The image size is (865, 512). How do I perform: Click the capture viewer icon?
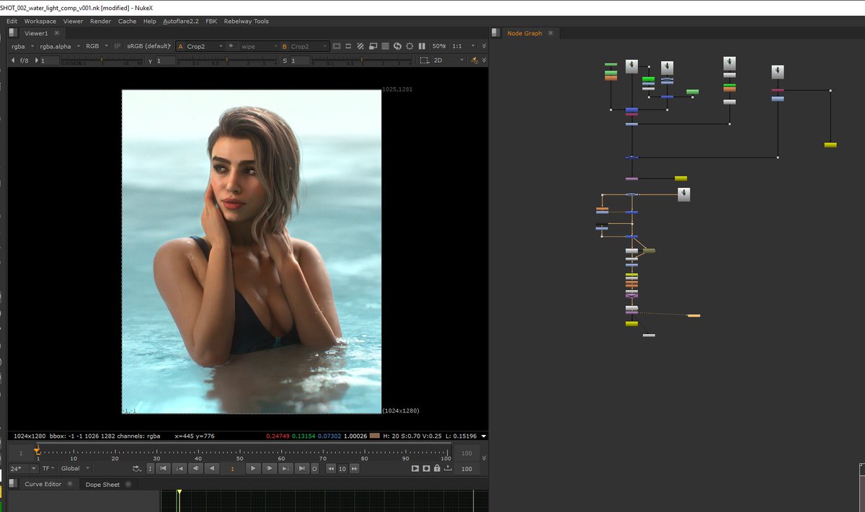426,469
